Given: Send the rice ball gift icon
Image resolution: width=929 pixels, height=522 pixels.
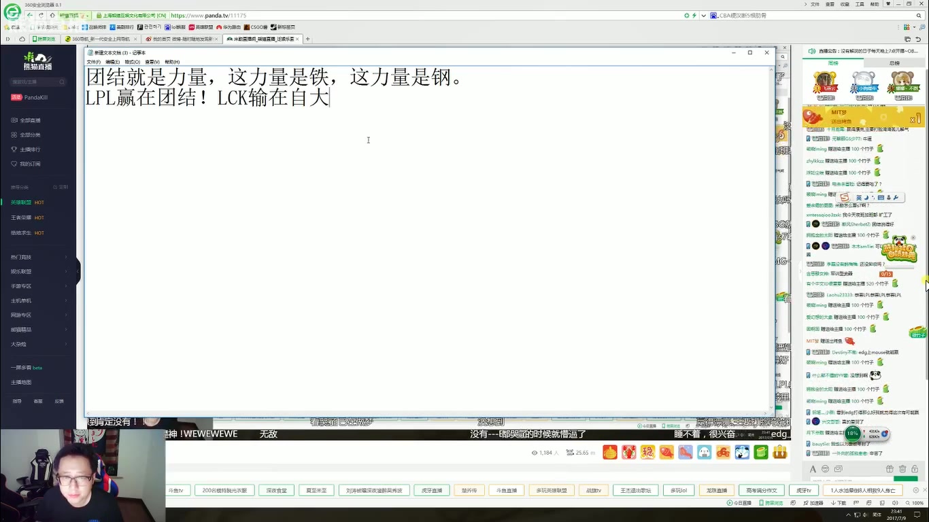Looking at the screenshot, I should point(705,452).
